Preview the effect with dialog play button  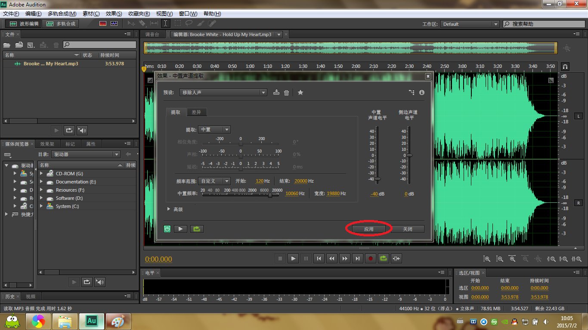[180, 229]
